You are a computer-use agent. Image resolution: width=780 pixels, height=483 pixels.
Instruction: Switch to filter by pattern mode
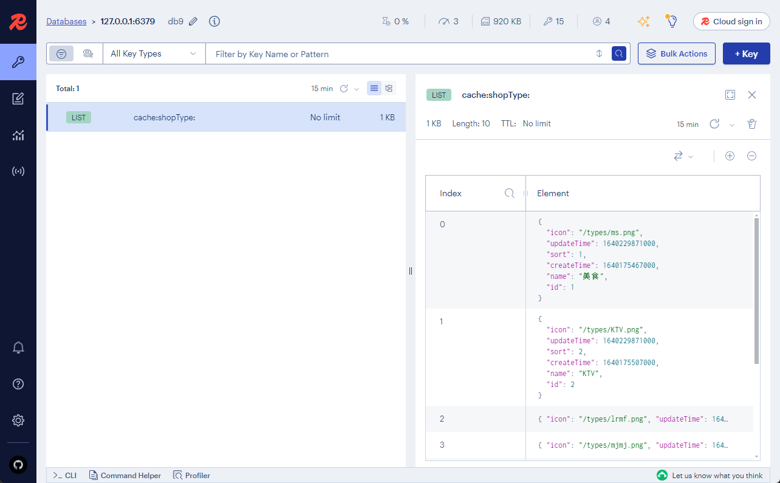[x=61, y=53]
